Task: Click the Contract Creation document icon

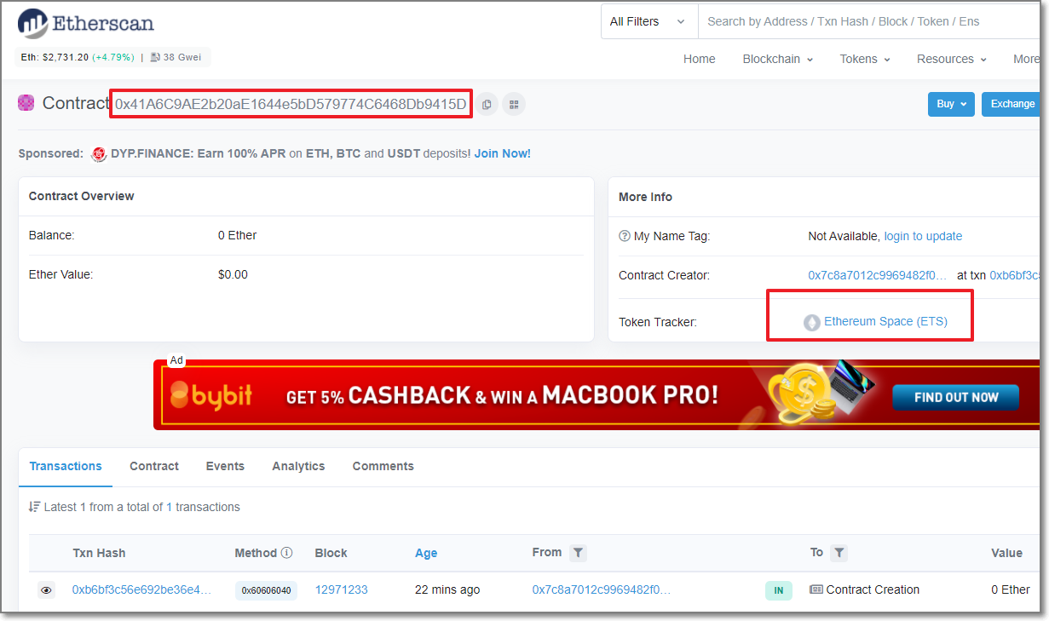Action: 816,589
